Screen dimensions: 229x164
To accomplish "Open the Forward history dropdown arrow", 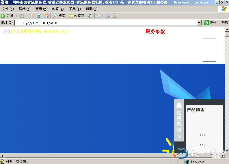I will 27,16.
